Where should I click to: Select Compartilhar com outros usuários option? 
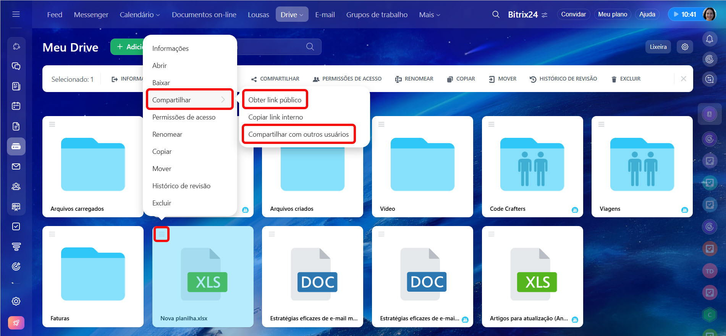[298, 134]
